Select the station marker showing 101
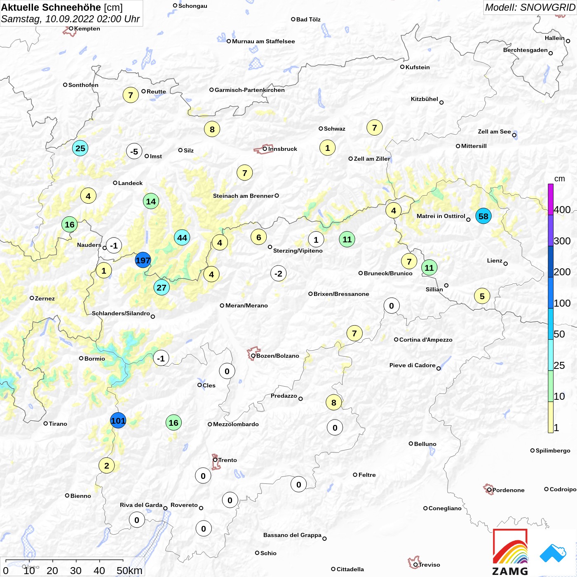The width and height of the screenshot is (577, 577). [118, 421]
